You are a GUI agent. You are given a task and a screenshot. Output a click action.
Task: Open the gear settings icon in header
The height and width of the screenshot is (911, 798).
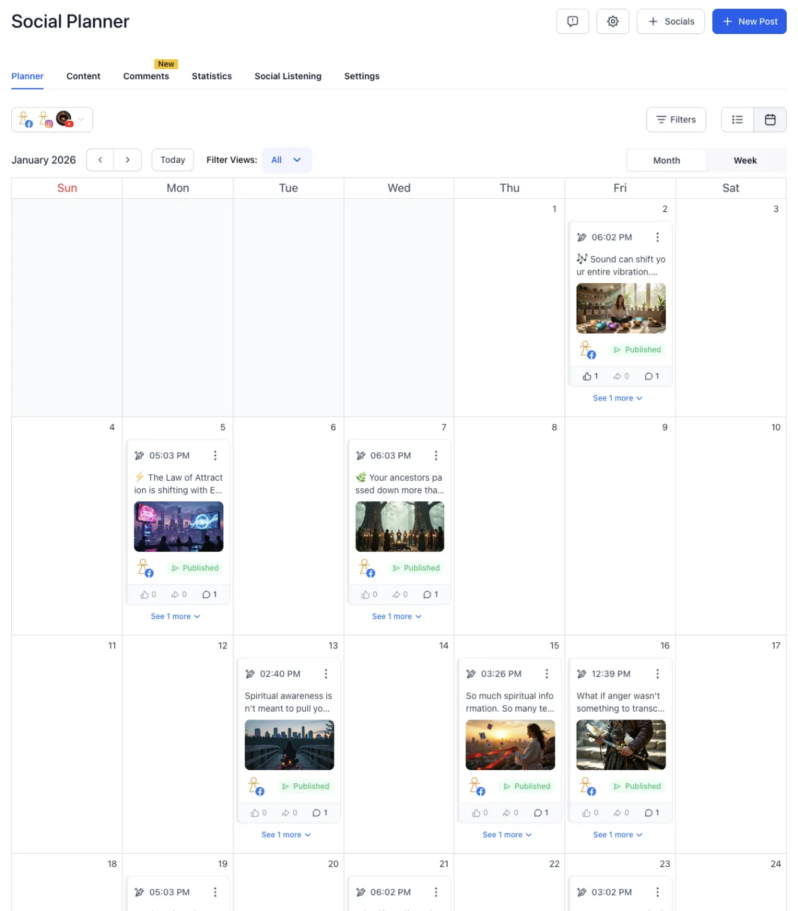click(613, 21)
